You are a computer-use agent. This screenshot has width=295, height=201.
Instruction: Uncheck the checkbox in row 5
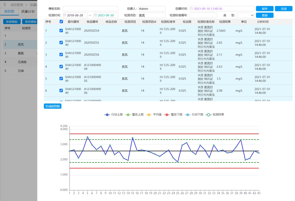pos(61,79)
